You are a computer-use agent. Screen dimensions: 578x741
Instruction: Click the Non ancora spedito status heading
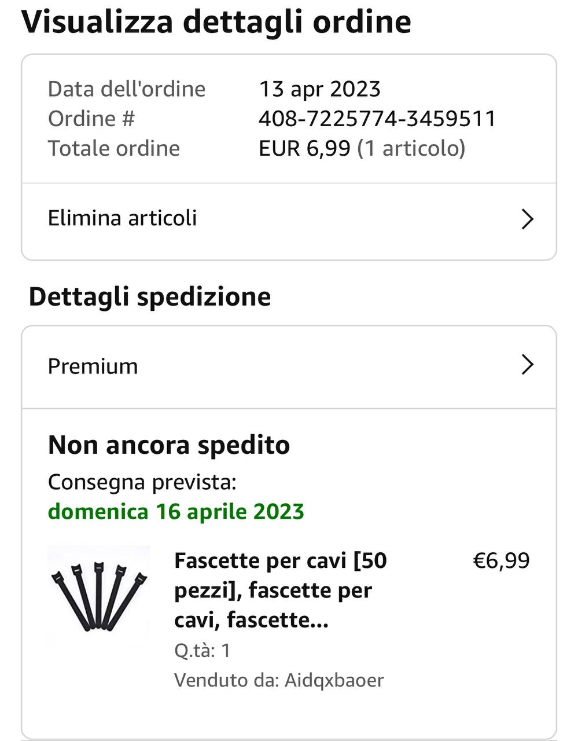coord(169,445)
